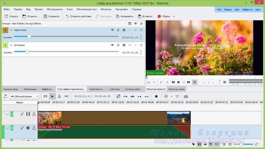Open the Обычный режим edit mode dropdown
The width and height of the screenshot is (265, 149).
pos(25,96)
